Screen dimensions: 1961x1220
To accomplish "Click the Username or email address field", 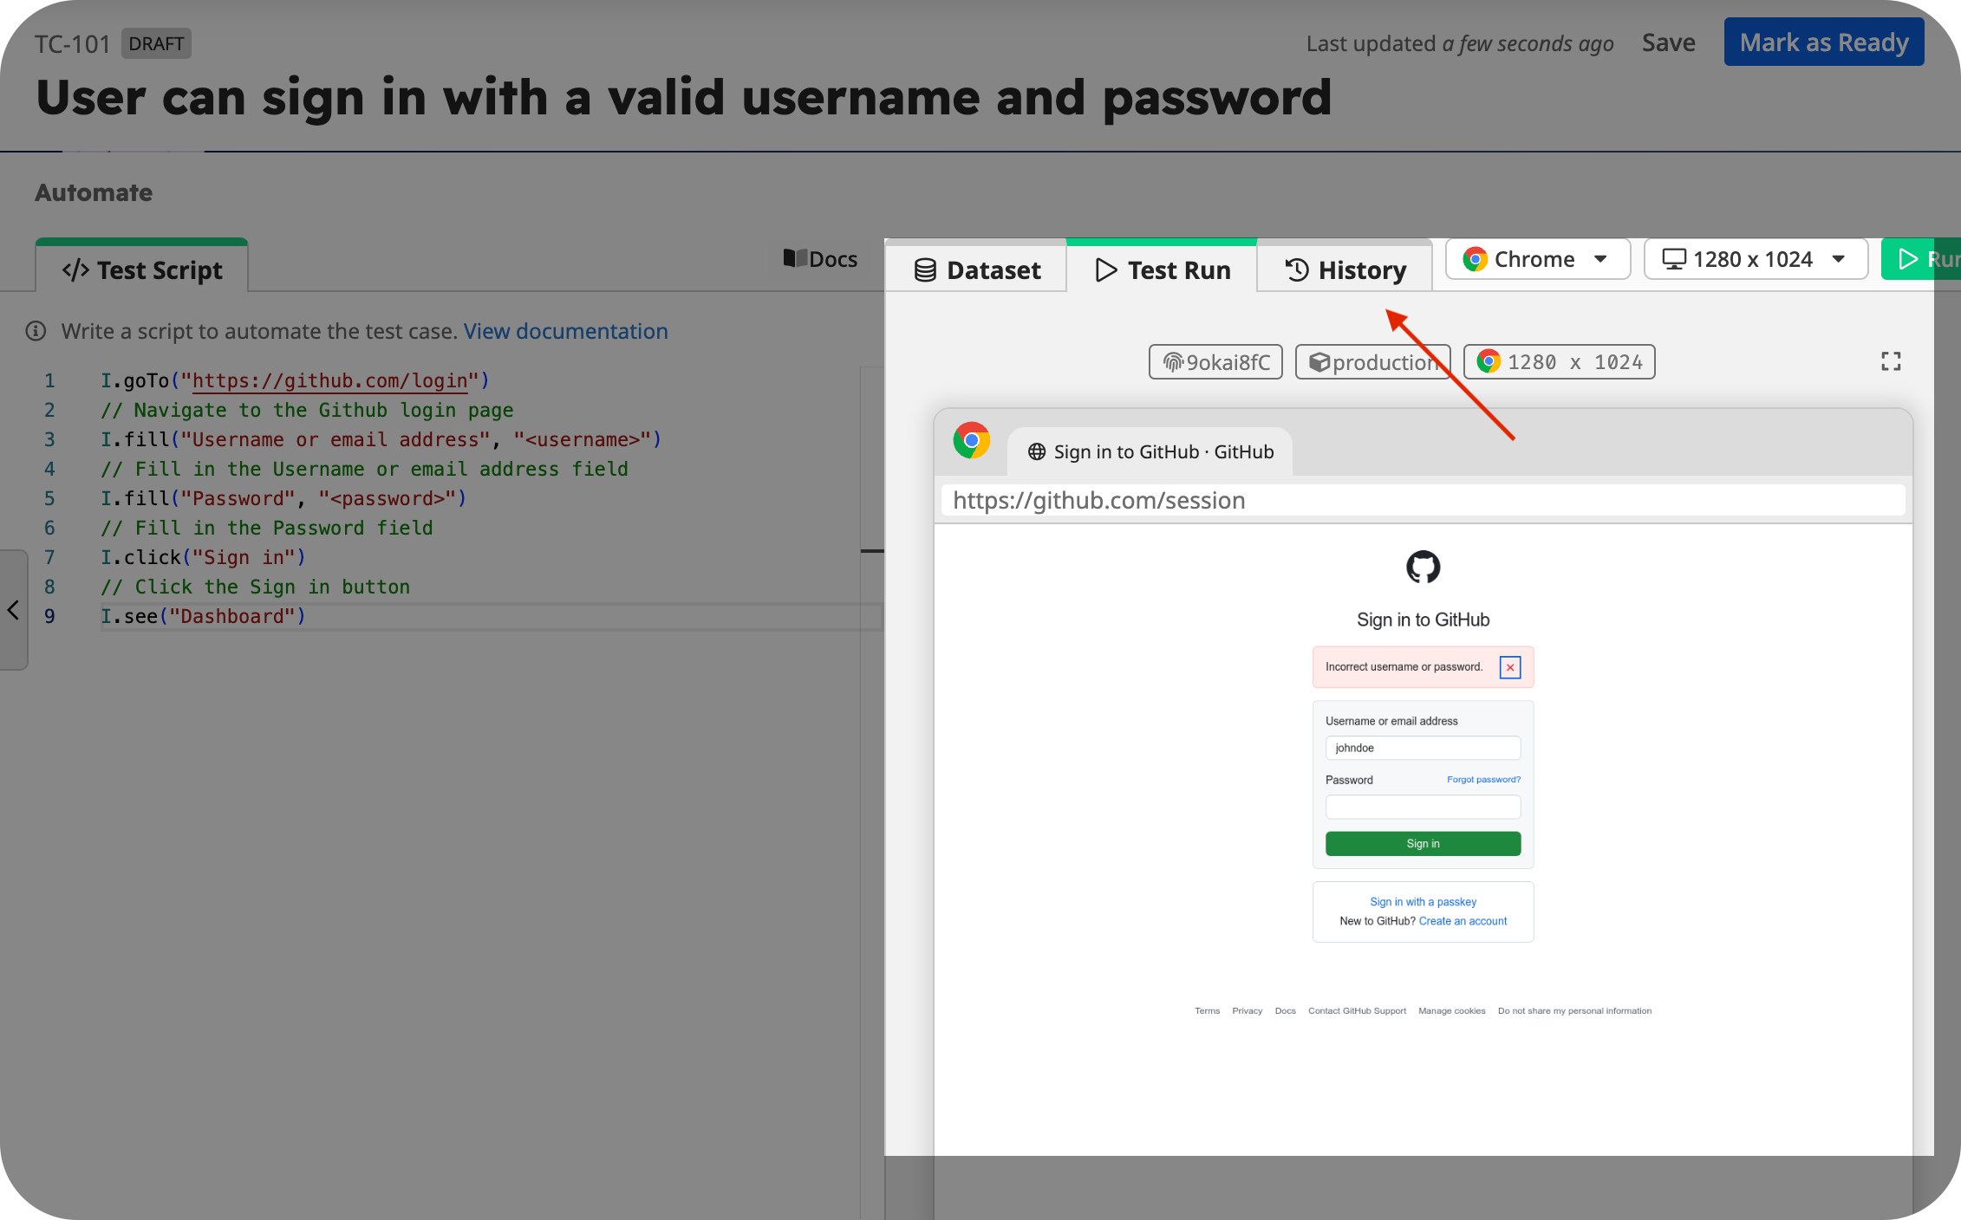I will (x=1423, y=748).
